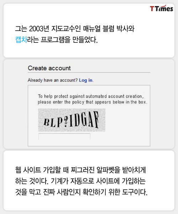Click the line starting with 웹 사이트 가입할 때

[x=80, y=170]
